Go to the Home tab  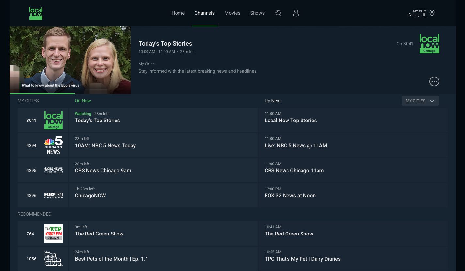pyautogui.click(x=178, y=13)
